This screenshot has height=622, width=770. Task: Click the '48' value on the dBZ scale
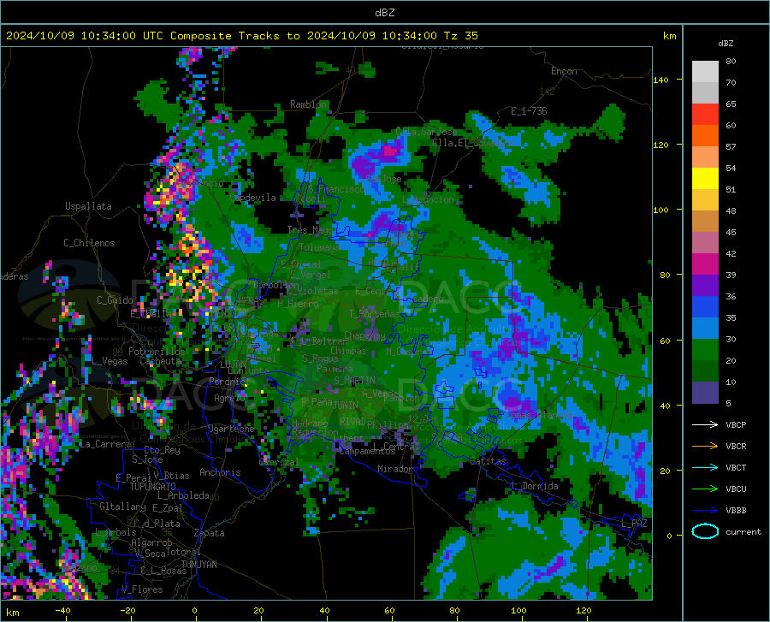coord(731,210)
